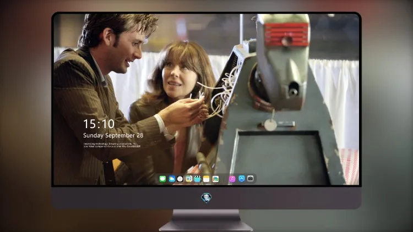
Task: Open the green Messages app in dock
Action: coord(163,179)
